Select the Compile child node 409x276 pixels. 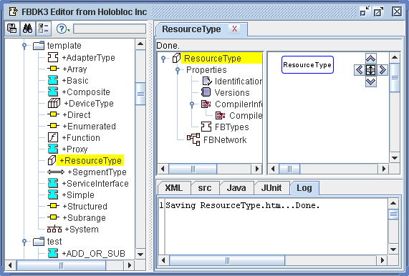point(239,116)
